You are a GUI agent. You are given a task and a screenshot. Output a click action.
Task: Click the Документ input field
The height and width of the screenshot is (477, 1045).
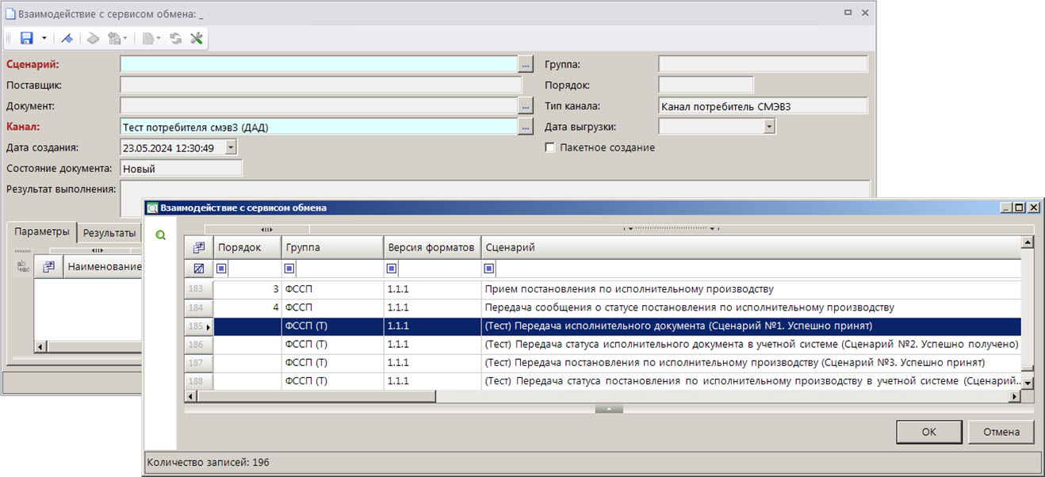pos(319,105)
